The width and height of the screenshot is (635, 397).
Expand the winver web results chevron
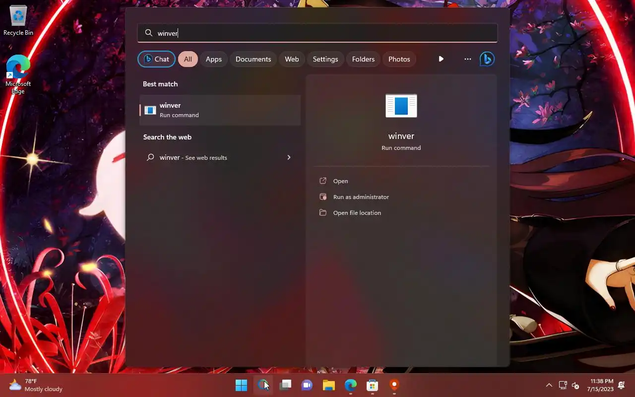pos(289,157)
